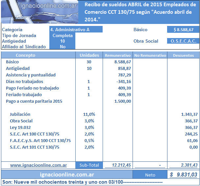The height and width of the screenshot is (186, 200).
Task: Click the 'Feriado trabajado' row label
Action: 24,95
